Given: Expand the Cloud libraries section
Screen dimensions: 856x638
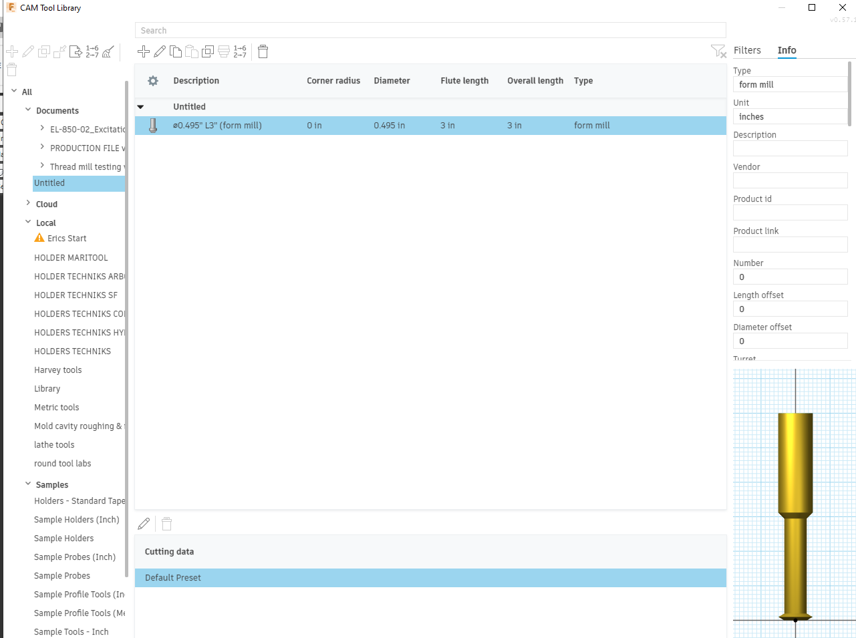Looking at the screenshot, I should click(28, 203).
